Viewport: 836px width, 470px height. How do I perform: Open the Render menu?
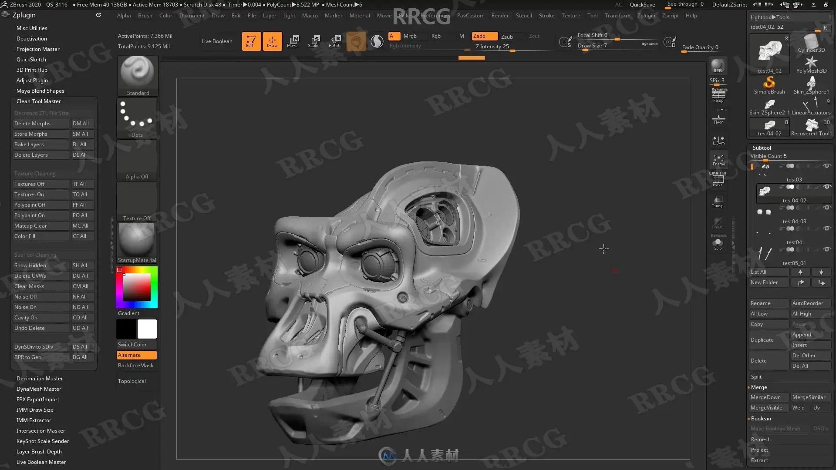click(500, 16)
